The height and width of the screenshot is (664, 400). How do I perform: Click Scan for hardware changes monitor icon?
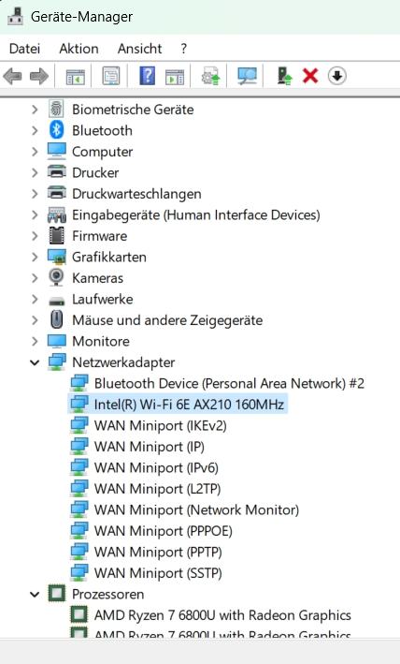(247, 77)
